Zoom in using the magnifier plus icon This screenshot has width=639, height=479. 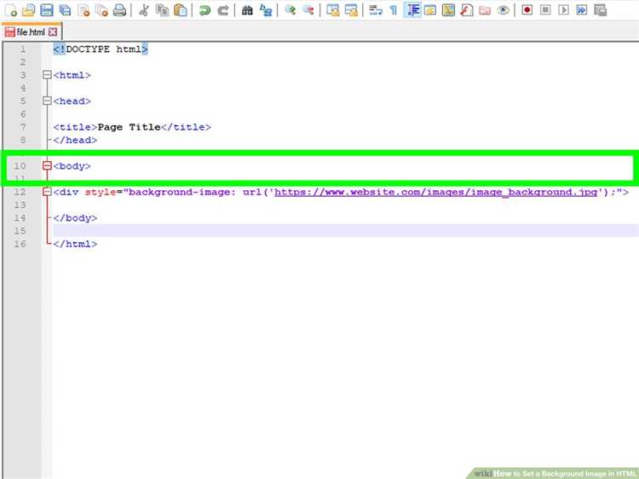pyautogui.click(x=290, y=10)
